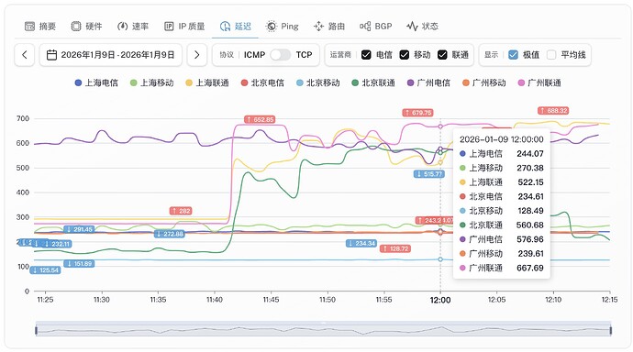
Task: Click the BGP network icon
Action: click(365, 27)
